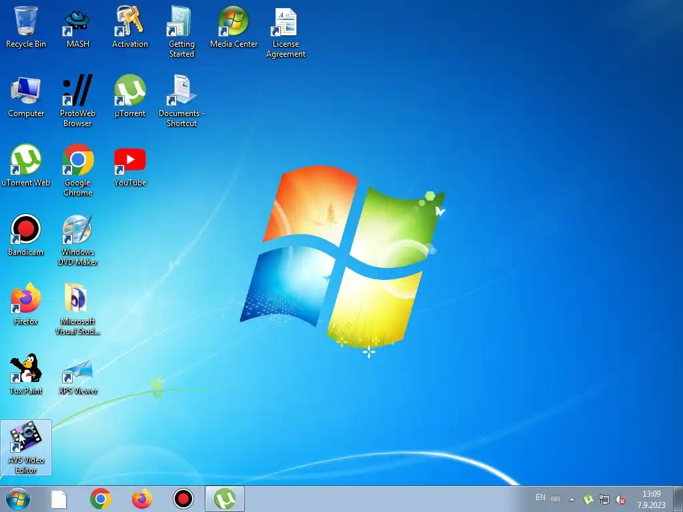This screenshot has width=683, height=512.
Task: Open Firefox from the taskbar
Action: pyautogui.click(x=142, y=499)
